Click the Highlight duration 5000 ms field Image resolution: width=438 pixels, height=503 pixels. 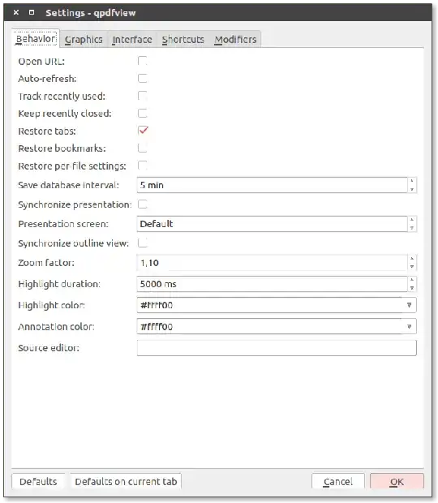(x=273, y=284)
